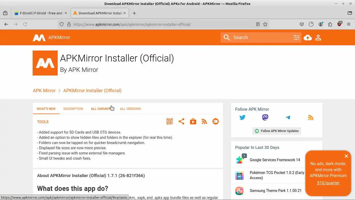Click $10/quarter premium link
Image resolution: width=355 pixels, height=200 pixels.
tap(328, 183)
